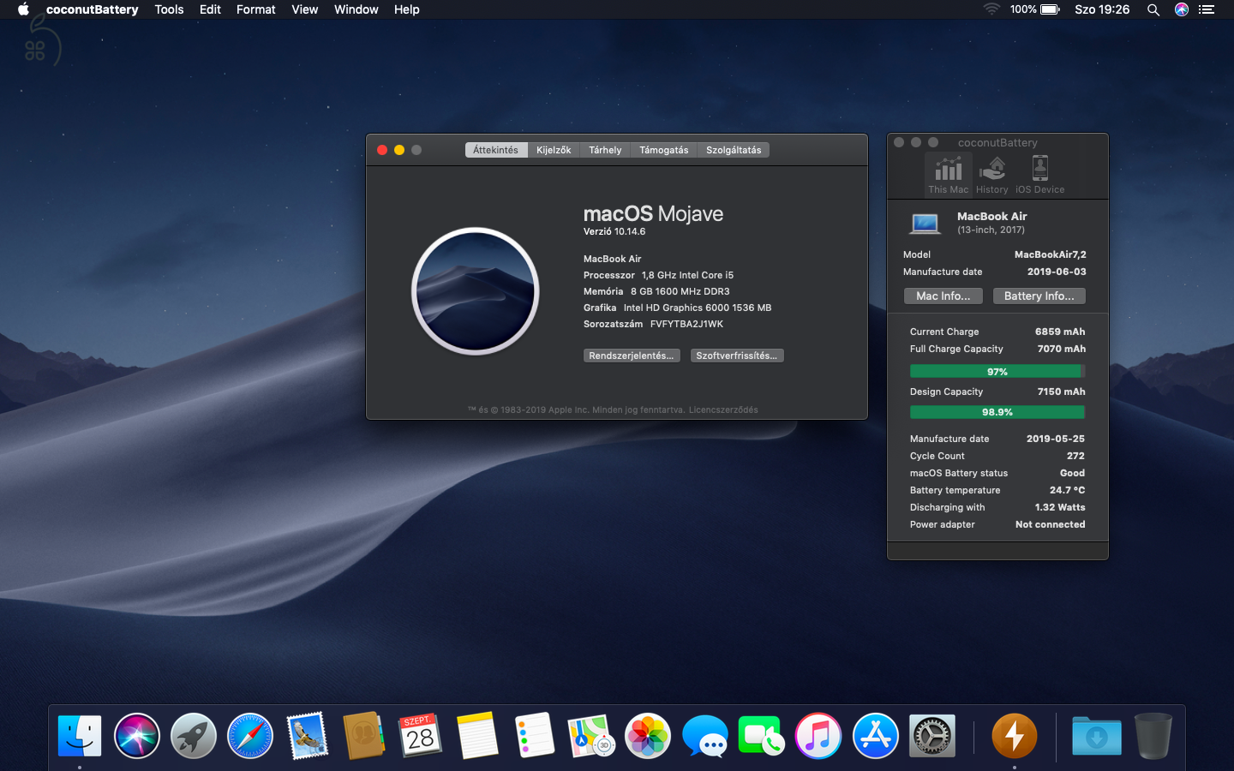This screenshot has height=771, width=1234.
Task: Open Finder from the Dock
Action: [x=80, y=736]
